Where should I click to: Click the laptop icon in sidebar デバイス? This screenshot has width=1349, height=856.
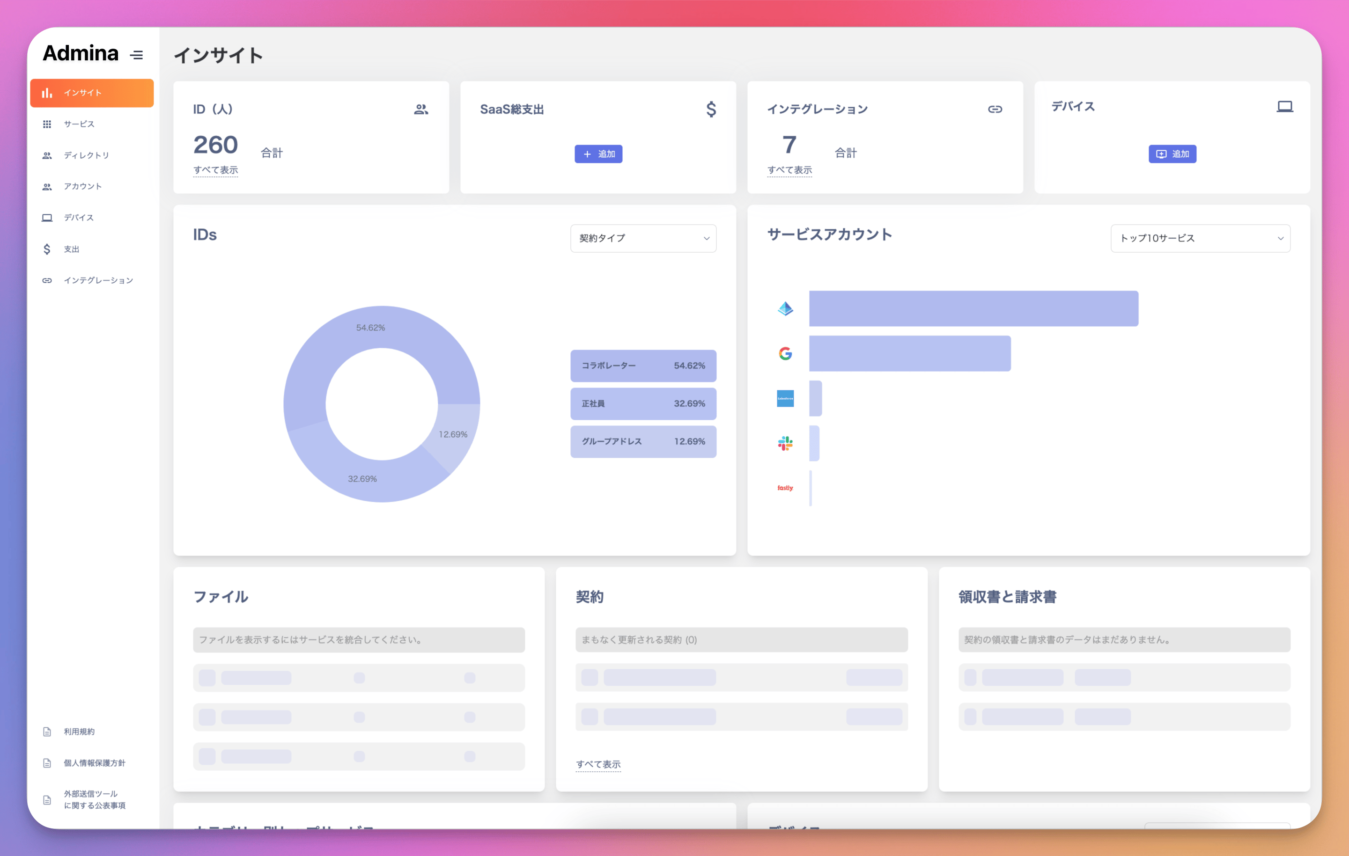47,218
